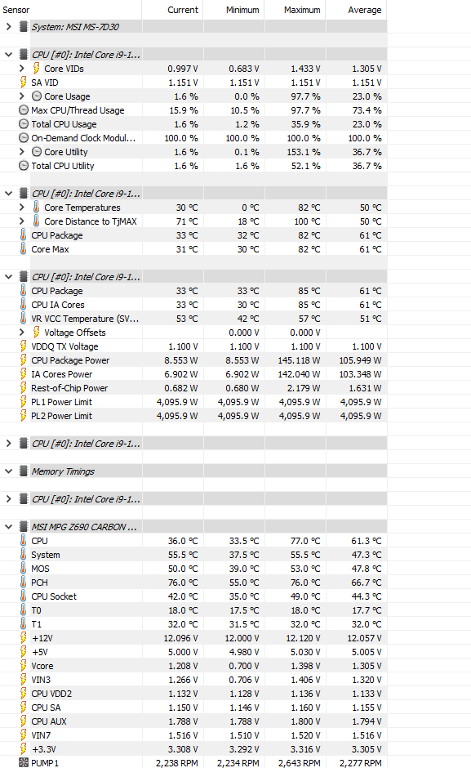The height and width of the screenshot is (768, 471).
Task: Click the fan icon beside PUMP1
Action: coord(23,762)
